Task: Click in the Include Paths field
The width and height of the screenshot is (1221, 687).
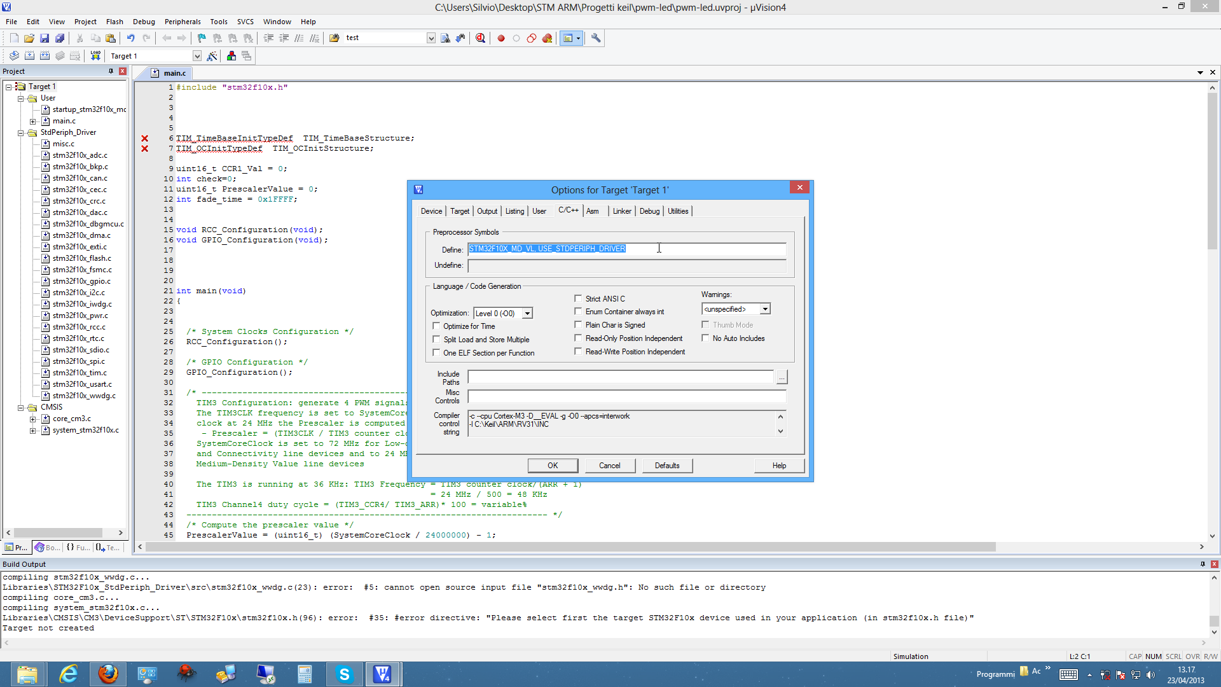Action: (620, 377)
